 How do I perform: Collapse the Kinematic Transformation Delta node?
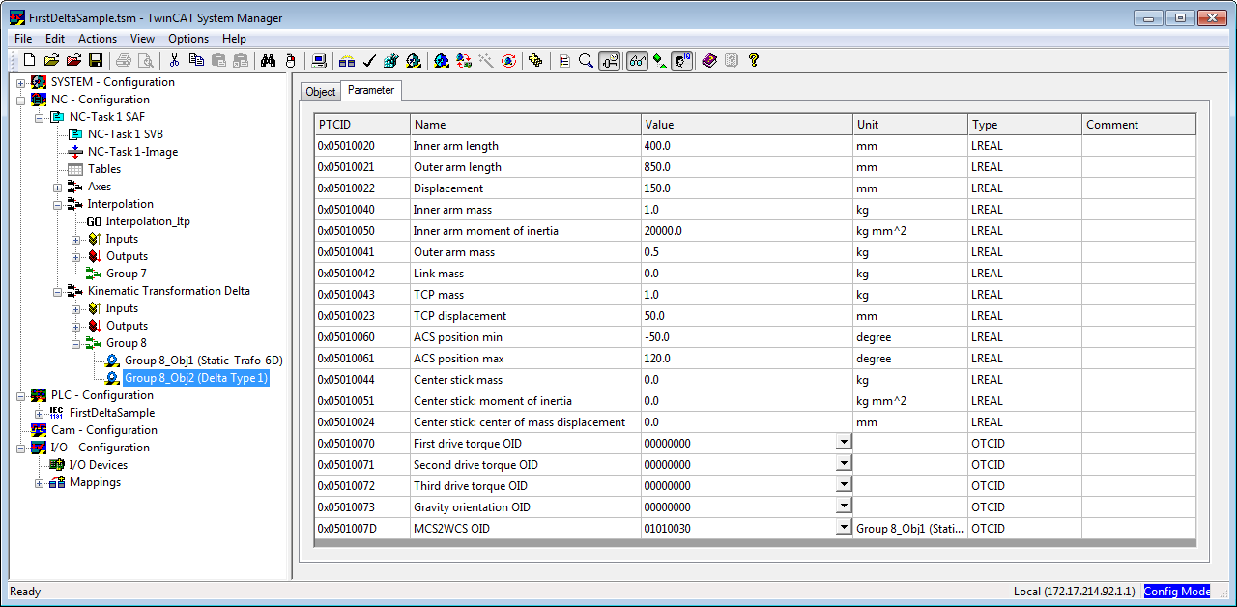[x=58, y=291]
